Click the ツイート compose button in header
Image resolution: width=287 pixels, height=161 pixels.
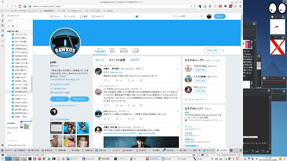pyautogui.click(x=220, y=17)
